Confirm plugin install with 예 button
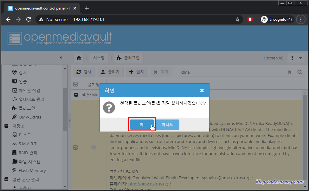The height and width of the screenshot is (191, 309). tap(142, 125)
